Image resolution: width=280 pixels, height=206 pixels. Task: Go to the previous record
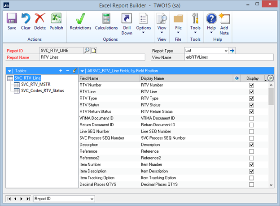click(x=15, y=199)
